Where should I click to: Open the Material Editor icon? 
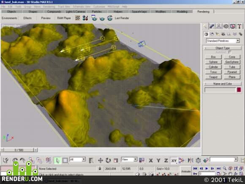pos(85,18)
